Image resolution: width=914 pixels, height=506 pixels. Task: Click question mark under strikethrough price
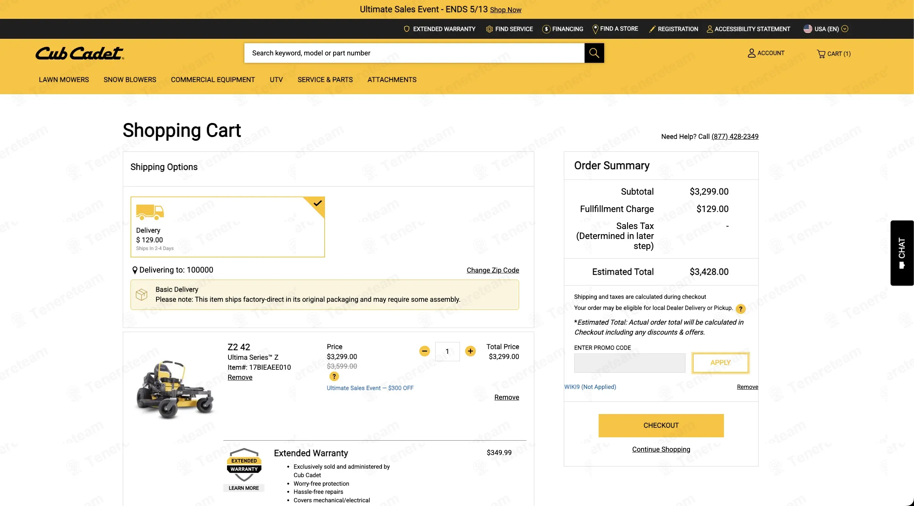[334, 376]
